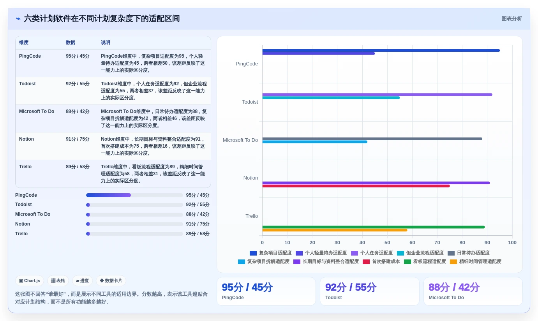538x321 pixels.
Task: Toggle 个人轻量待办适配度 legend item
Action: click(321, 253)
